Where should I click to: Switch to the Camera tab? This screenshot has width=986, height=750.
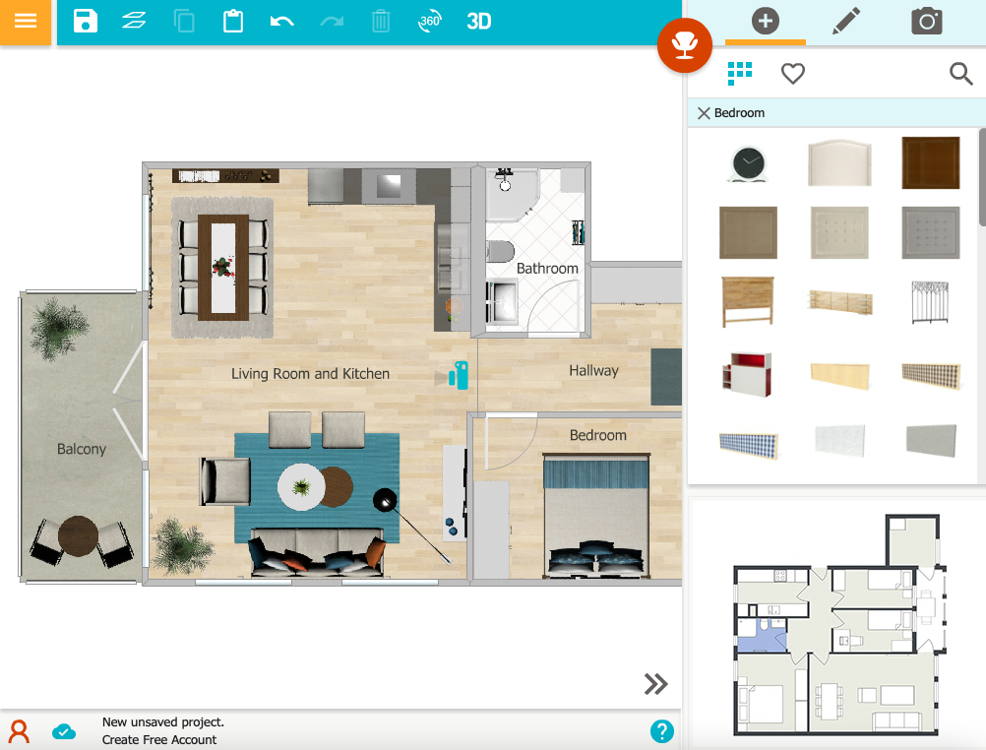point(926,21)
